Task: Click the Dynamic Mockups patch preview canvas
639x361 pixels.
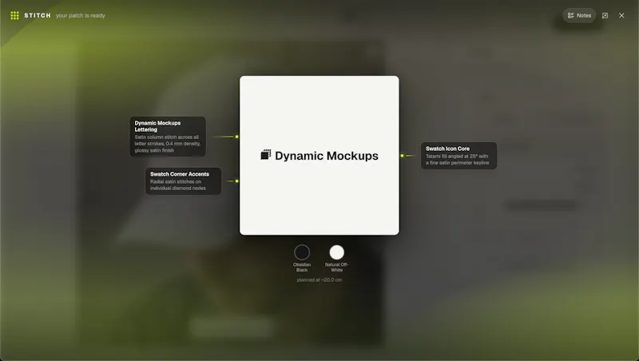Action: (319, 155)
